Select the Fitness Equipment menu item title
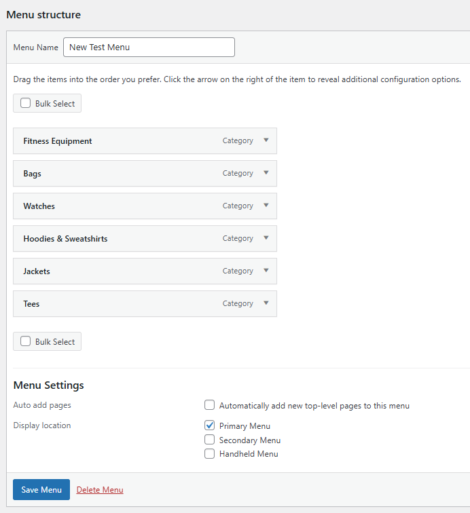This screenshot has height=513, width=470. (x=58, y=141)
